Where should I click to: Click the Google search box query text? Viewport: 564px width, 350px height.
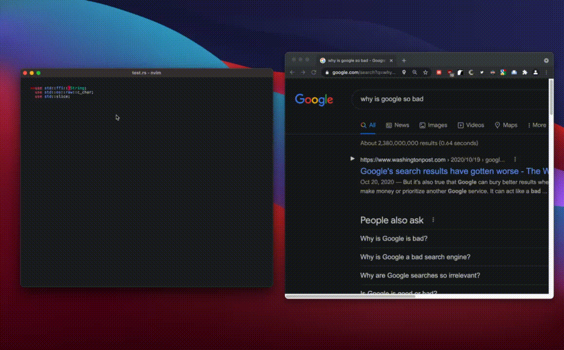[x=392, y=99]
